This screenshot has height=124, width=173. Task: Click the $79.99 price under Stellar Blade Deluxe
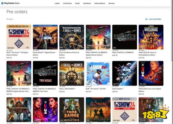coord(35,58)
